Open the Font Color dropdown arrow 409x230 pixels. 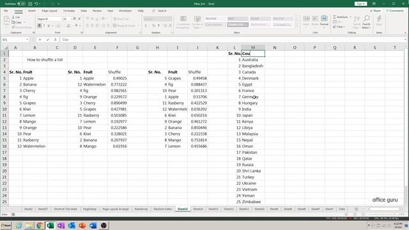click(80, 26)
